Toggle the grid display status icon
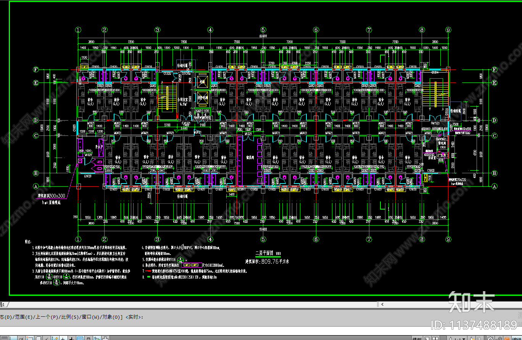This screenshot has width=522, height=340. pyautogui.click(x=5, y=338)
